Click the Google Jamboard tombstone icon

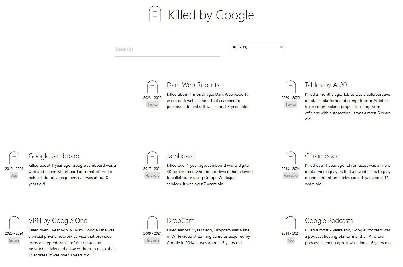(14, 158)
